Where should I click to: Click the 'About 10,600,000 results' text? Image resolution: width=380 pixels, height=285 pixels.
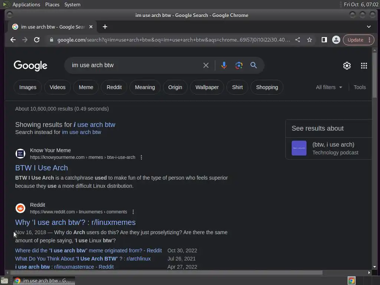pos(62,109)
